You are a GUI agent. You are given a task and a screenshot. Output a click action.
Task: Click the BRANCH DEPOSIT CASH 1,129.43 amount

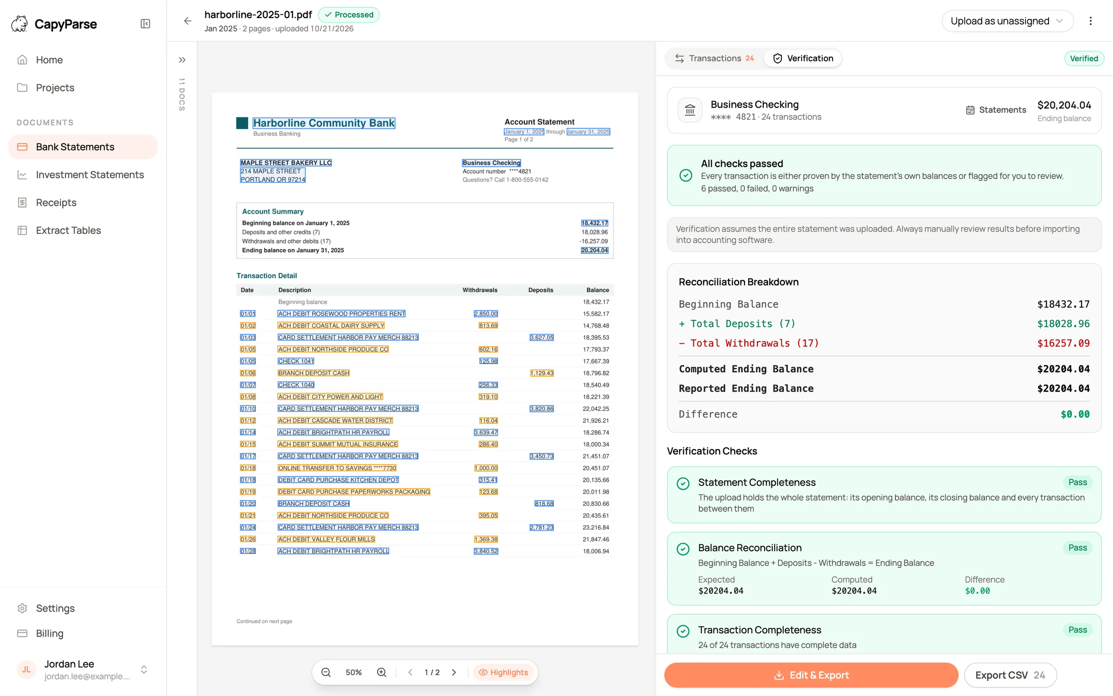tap(542, 373)
